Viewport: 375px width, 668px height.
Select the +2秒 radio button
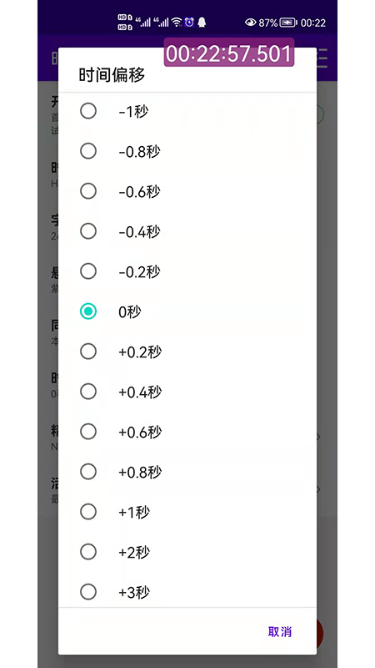pos(187,552)
